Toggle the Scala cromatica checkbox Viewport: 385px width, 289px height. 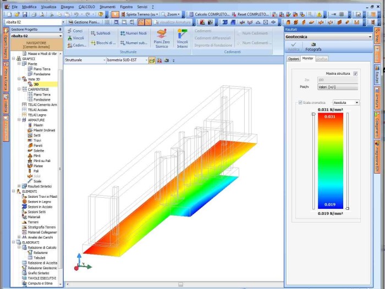pos(300,103)
